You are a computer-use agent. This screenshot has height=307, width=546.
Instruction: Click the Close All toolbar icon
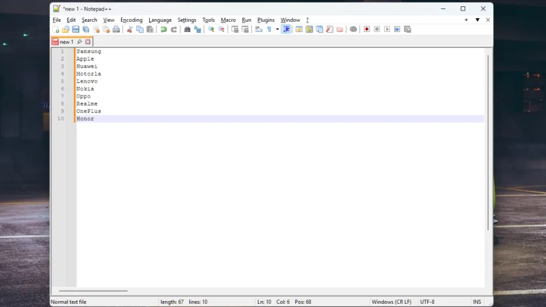tap(106, 29)
